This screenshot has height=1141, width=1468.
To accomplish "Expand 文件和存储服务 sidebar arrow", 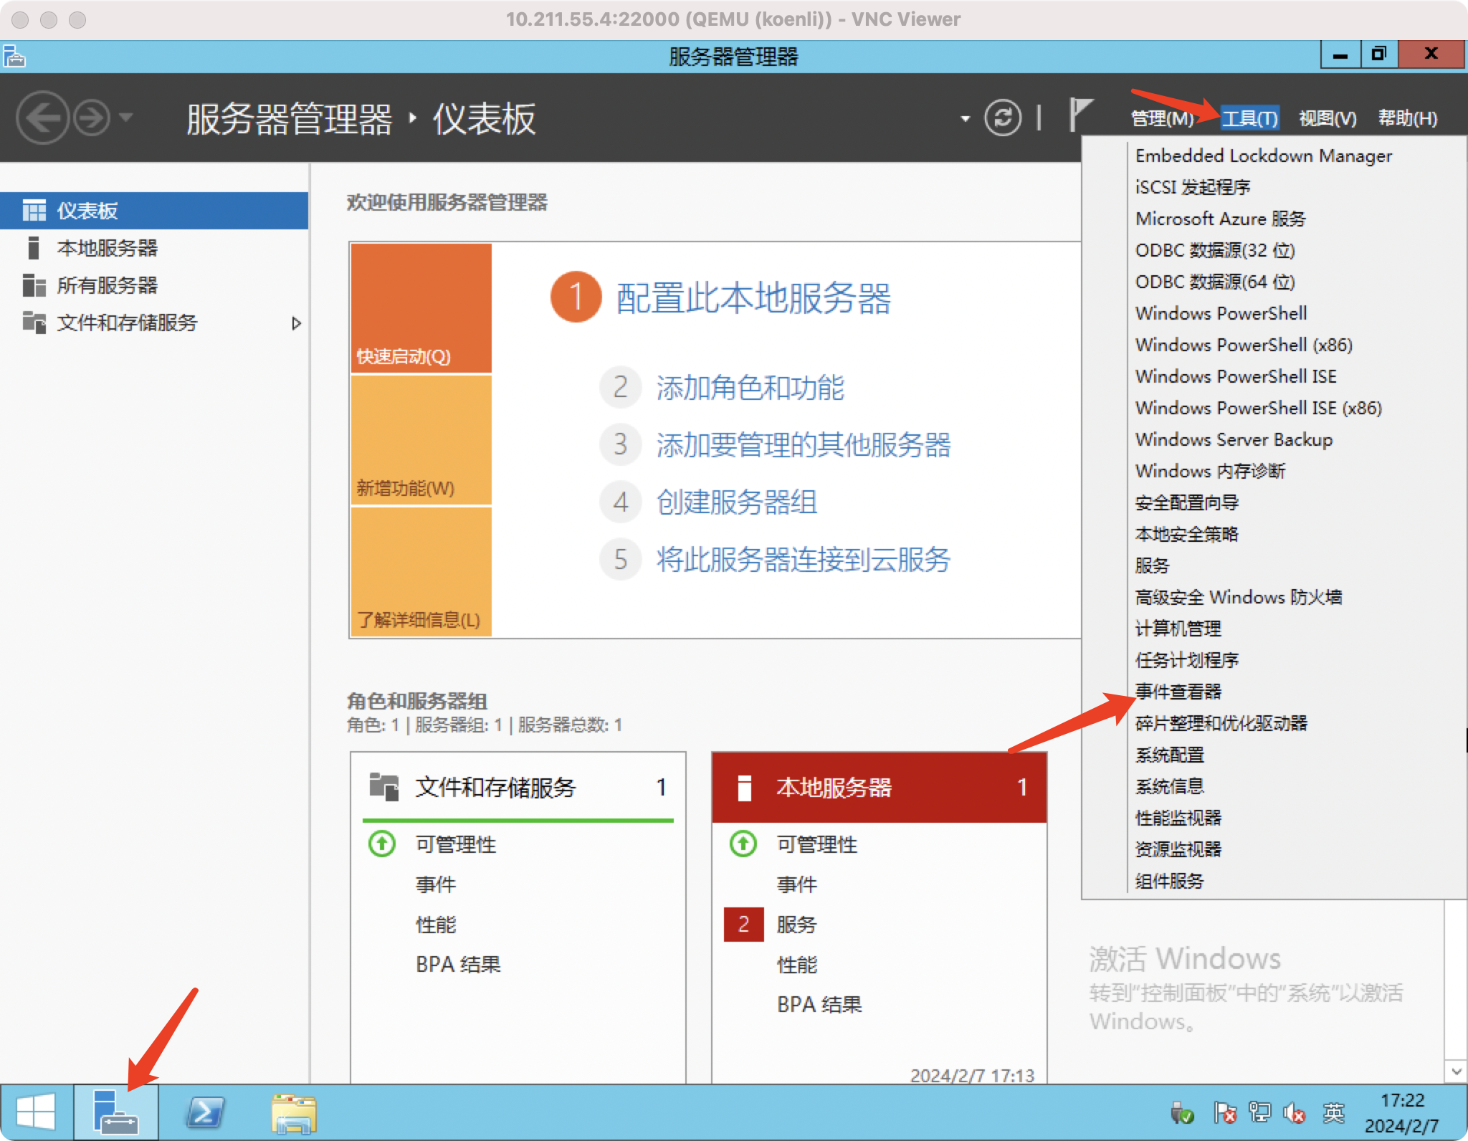I will [296, 323].
